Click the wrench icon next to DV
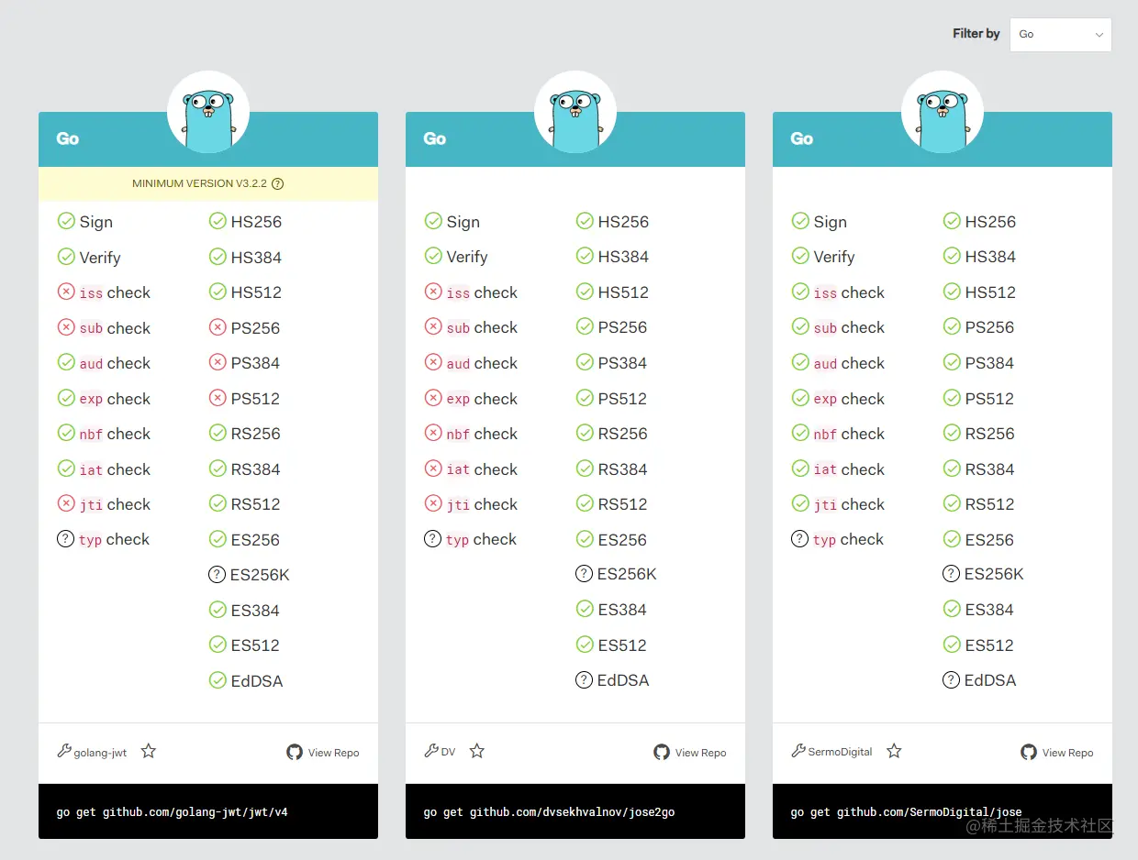The width and height of the screenshot is (1138, 860). coord(431,751)
